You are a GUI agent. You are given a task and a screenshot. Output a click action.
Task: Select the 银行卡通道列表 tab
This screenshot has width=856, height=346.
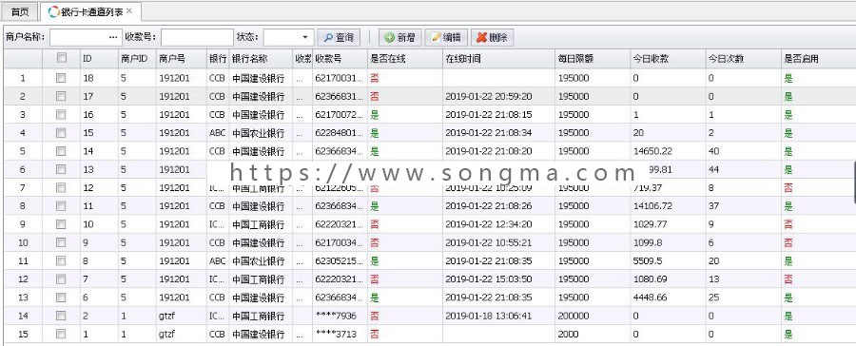click(90, 11)
